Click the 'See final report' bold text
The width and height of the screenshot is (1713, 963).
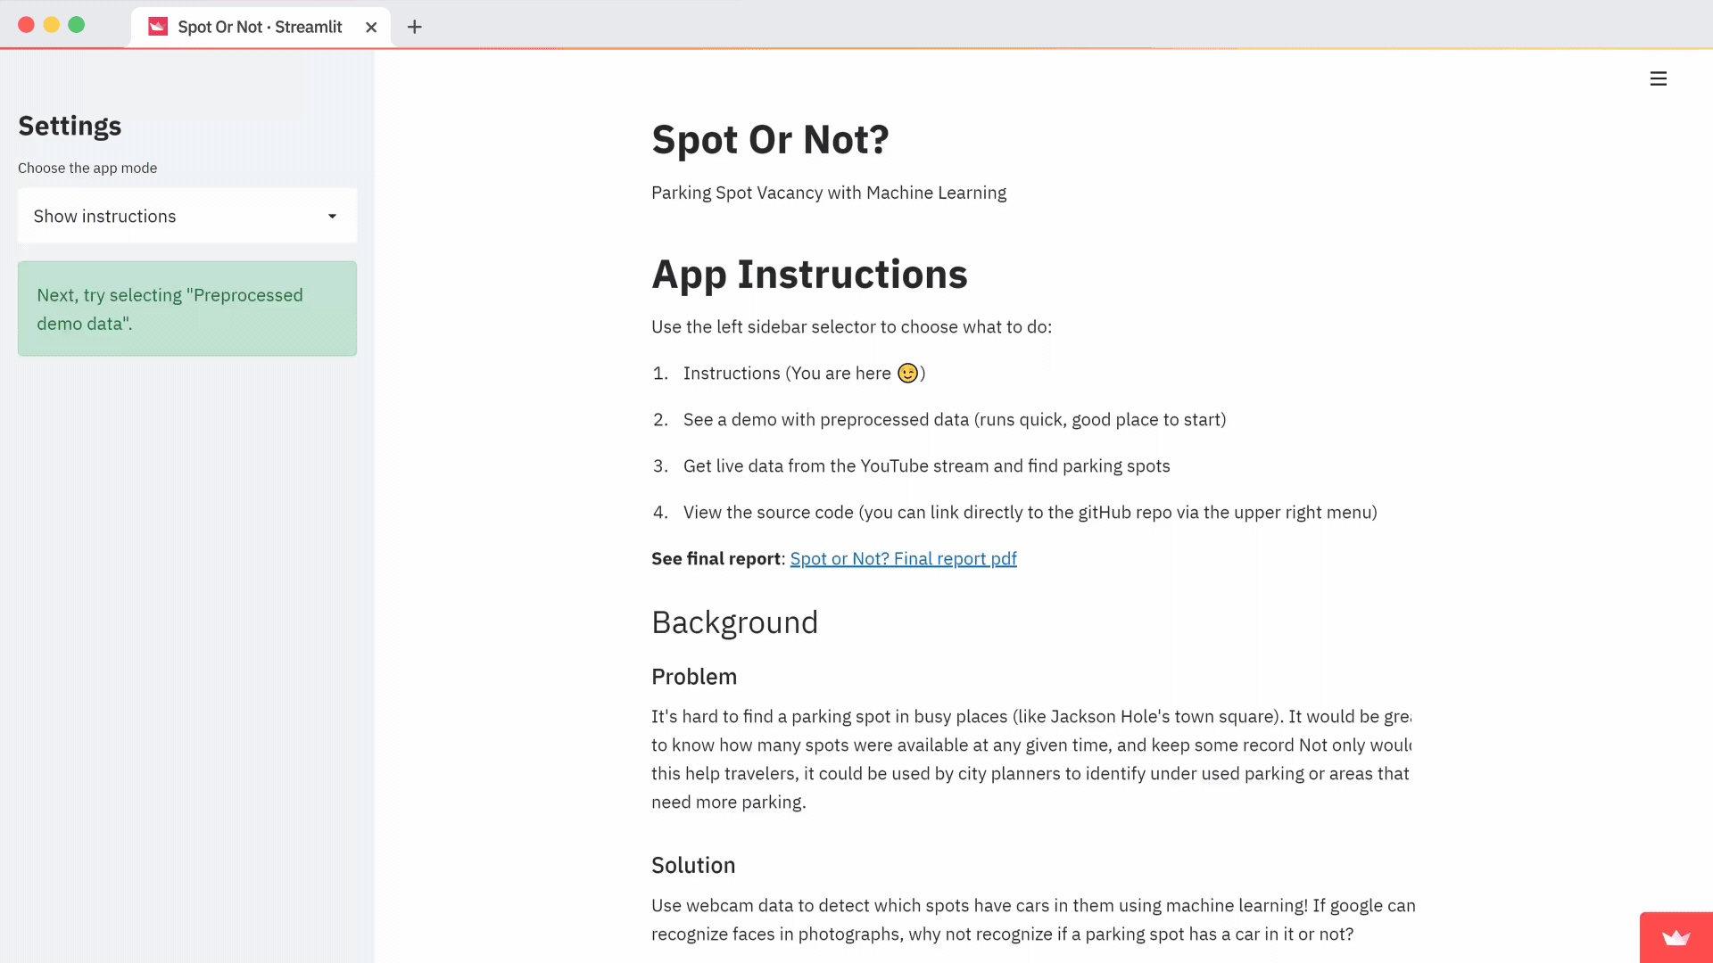[x=714, y=558]
